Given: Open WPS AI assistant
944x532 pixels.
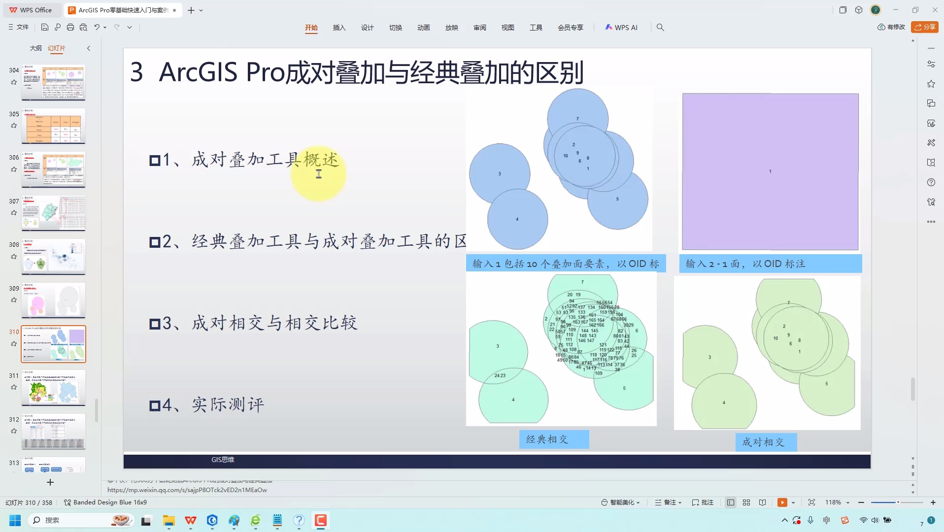Looking at the screenshot, I should [621, 28].
